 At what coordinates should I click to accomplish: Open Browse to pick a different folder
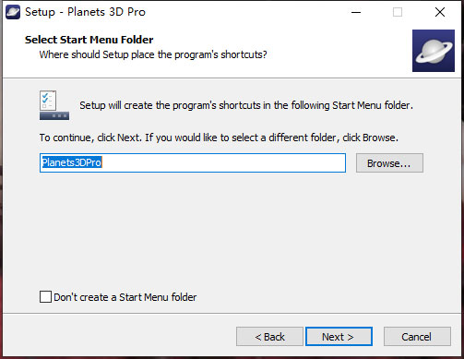[389, 163]
